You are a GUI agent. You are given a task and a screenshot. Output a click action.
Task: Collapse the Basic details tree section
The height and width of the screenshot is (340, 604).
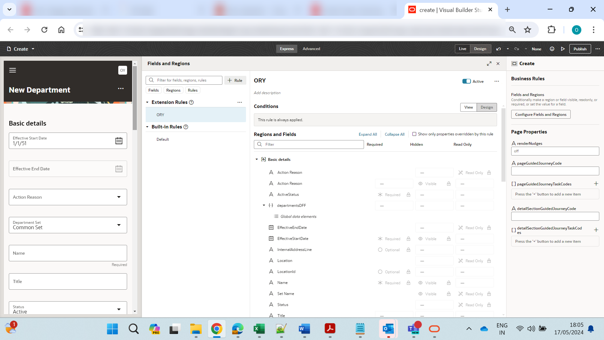[x=256, y=159]
